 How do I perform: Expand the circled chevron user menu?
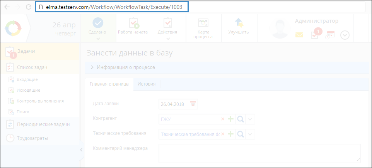(x=345, y=35)
